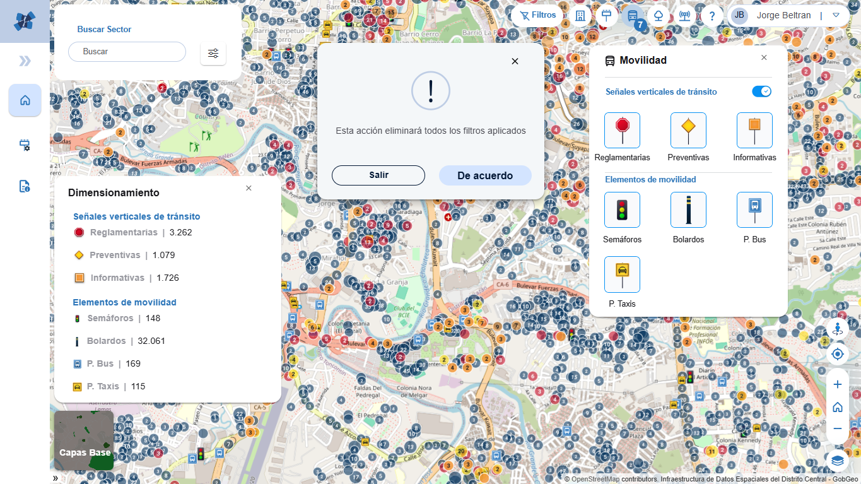The height and width of the screenshot is (484, 861).
Task: Open the tree vegetation layer icon
Action: pyautogui.click(x=659, y=16)
